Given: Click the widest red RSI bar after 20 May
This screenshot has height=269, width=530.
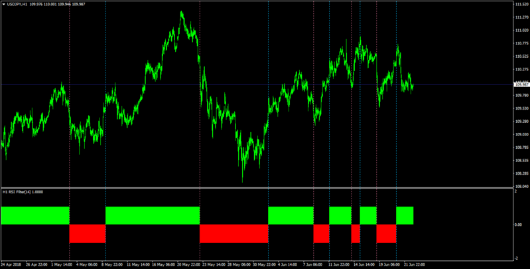Looking at the screenshot, I should pyautogui.click(x=234, y=234).
